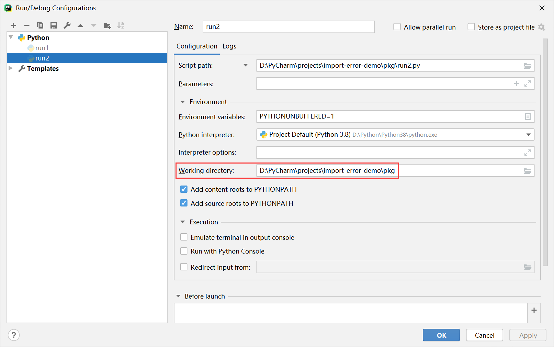554x347 pixels.
Task: Remove selected configuration with minus icon
Action: (x=27, y=25)
